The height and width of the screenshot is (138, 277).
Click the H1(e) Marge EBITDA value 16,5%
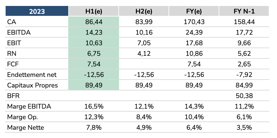click(94, 107)
